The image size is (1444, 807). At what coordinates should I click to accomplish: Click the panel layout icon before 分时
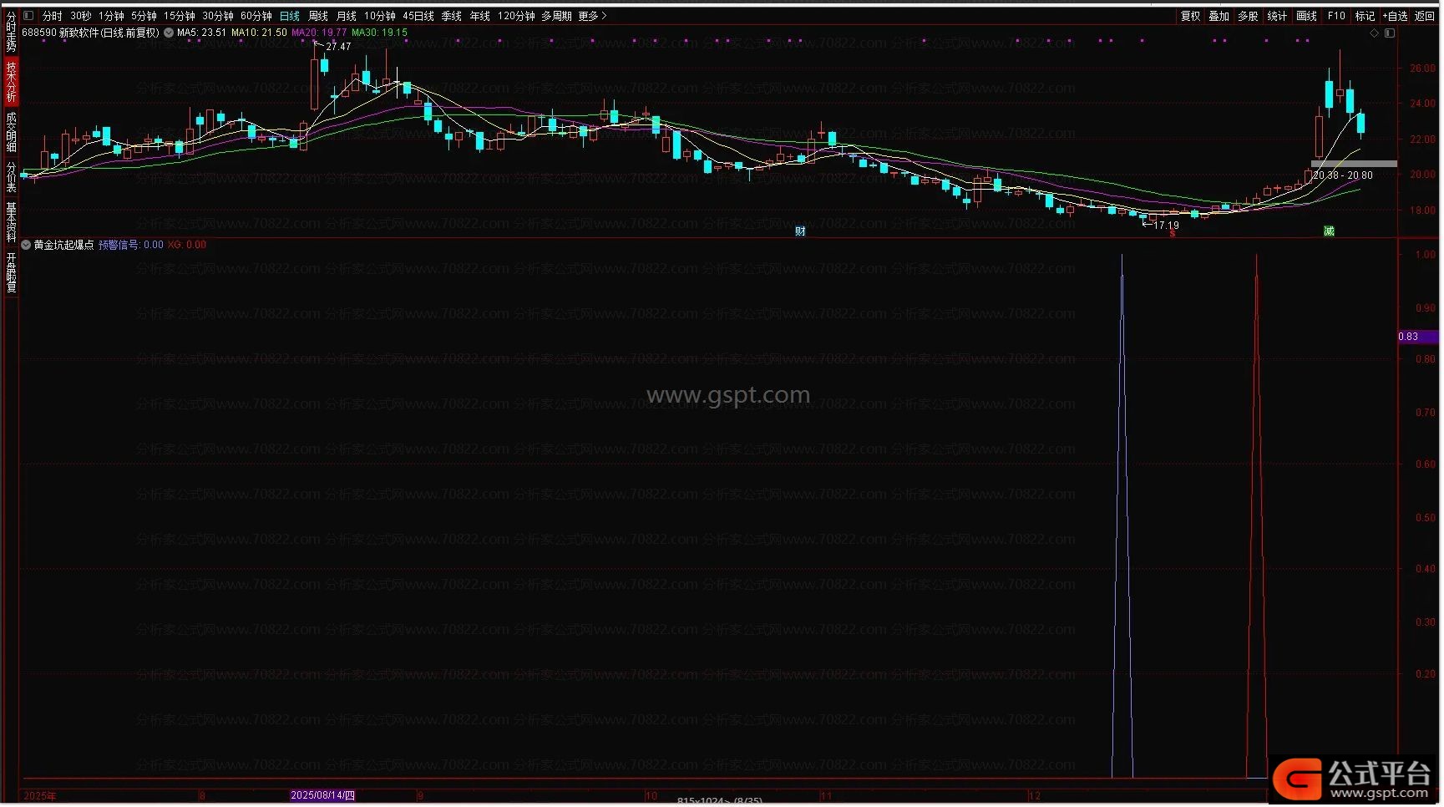28,16
